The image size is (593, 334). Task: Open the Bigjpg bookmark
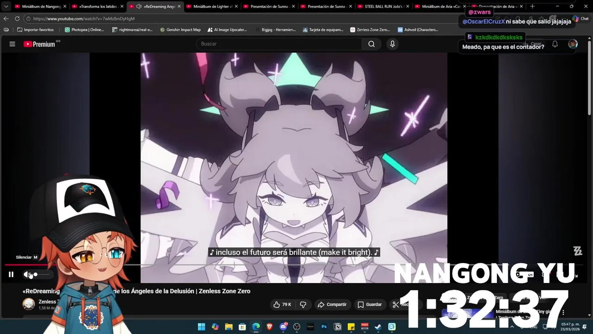coord(275,30)
